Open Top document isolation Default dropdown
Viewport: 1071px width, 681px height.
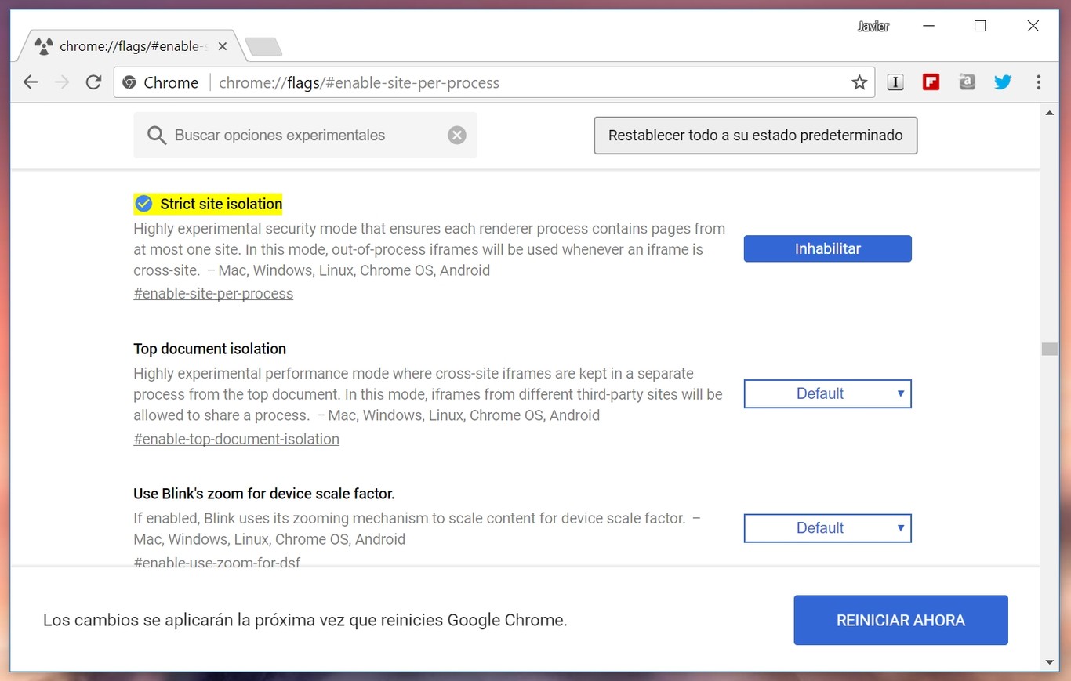tap(827, 393)
